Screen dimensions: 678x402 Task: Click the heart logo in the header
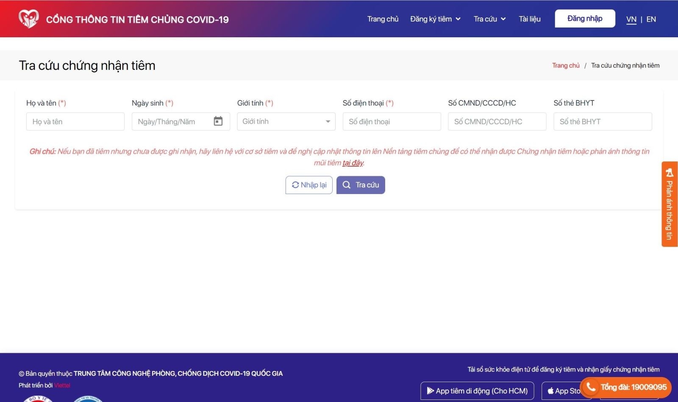(29, 19)
